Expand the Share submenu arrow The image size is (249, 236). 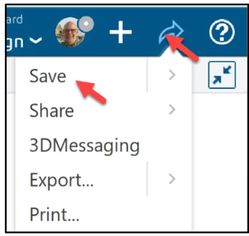tap(172, 110)
